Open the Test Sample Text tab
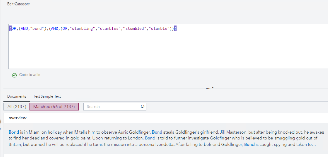328x157 pixels. [47, 96]
